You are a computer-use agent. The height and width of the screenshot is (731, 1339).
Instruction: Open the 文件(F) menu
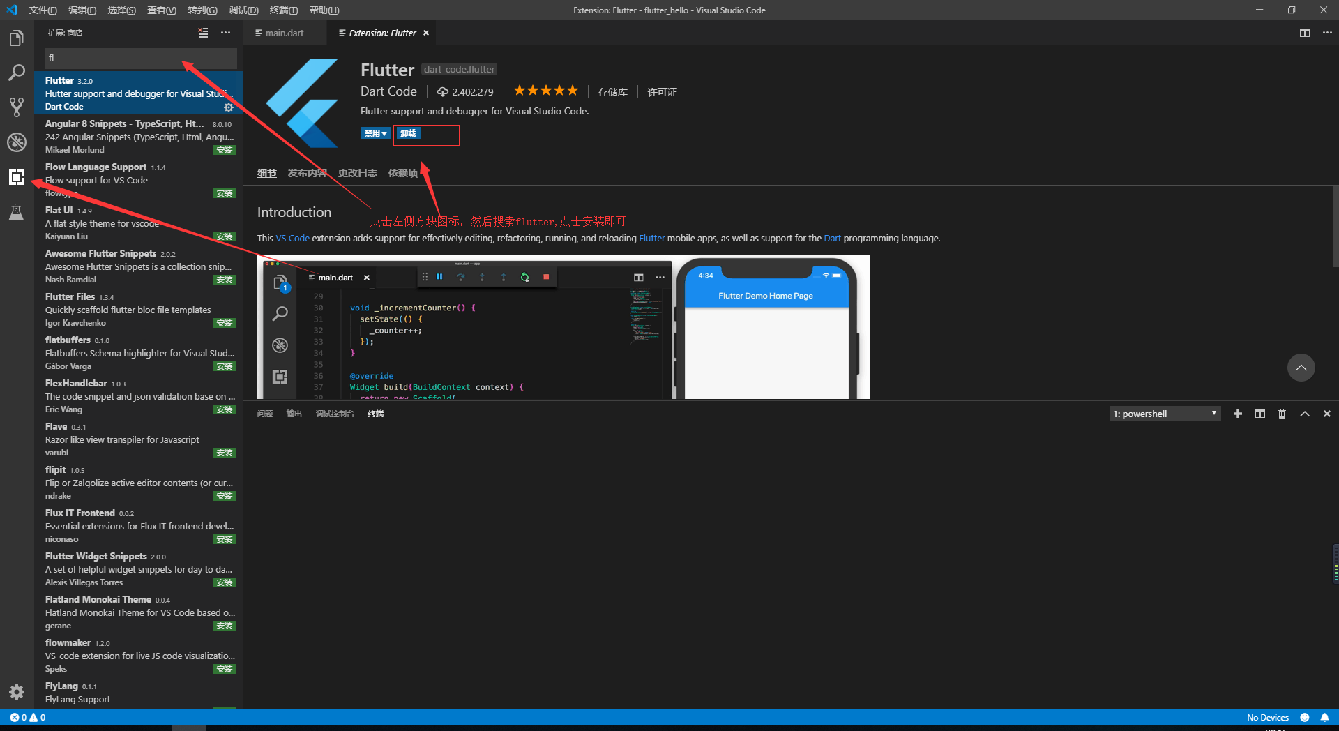click(x=43, y=10)
